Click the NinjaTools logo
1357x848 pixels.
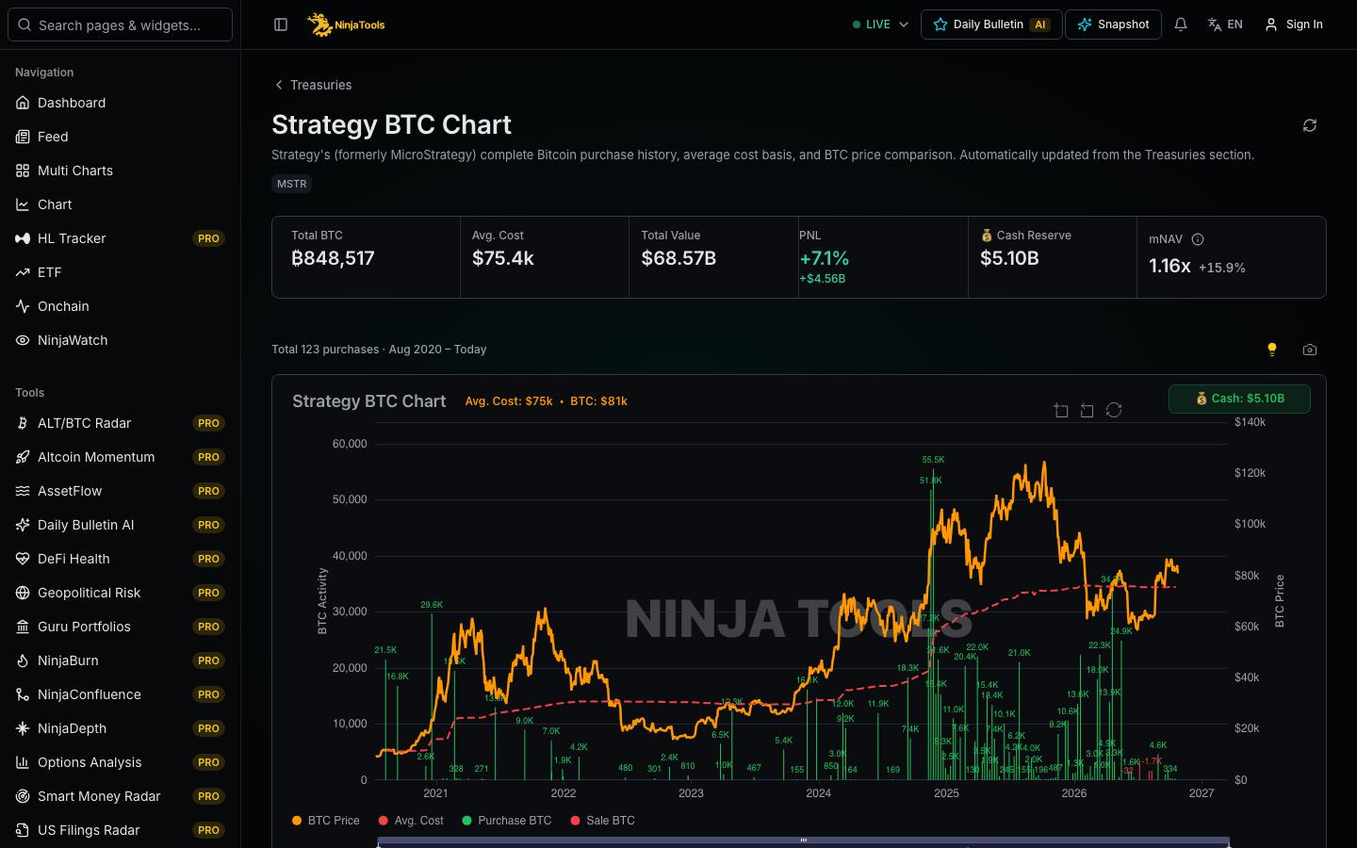347,24
